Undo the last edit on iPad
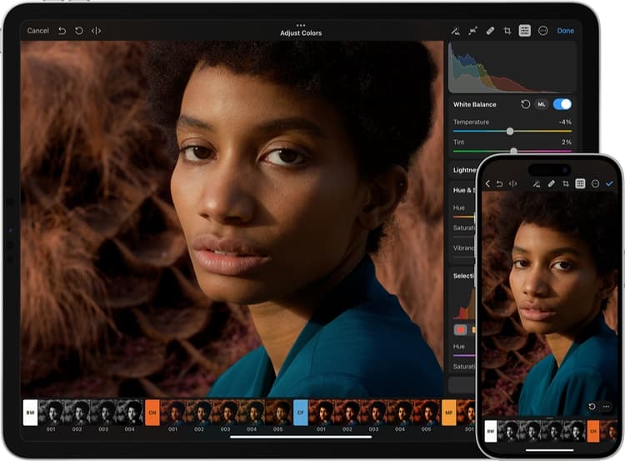Screen dimensions: 625x461 tap(62, 31)
